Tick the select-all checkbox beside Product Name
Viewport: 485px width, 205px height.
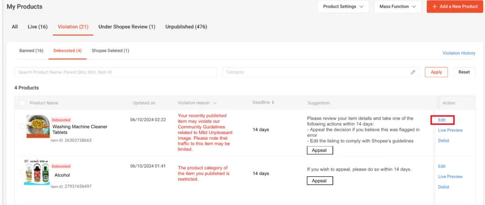[x=22, y=103]
